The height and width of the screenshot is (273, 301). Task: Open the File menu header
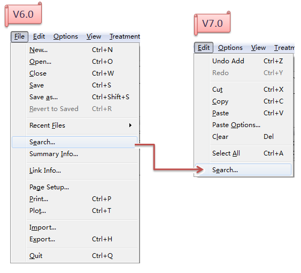pos(19,36)
